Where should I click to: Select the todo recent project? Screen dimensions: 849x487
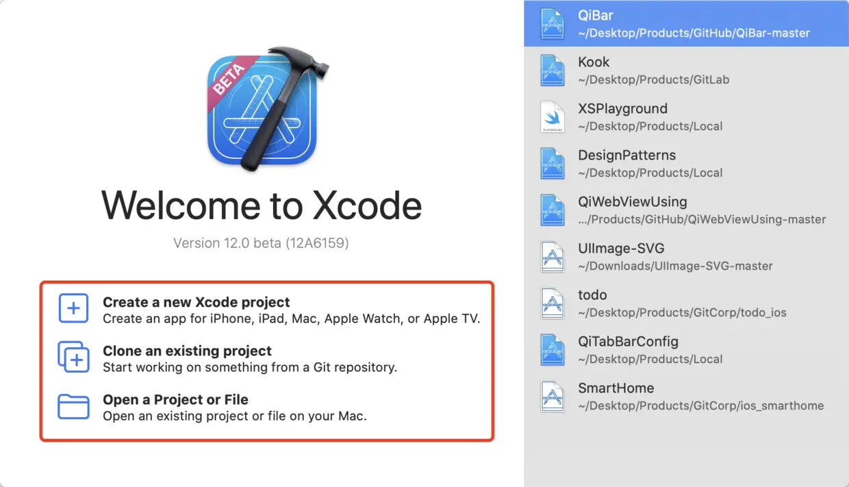click(686, 303)
